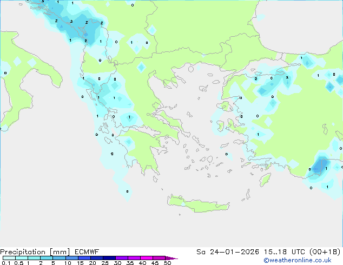This screenshot has height=265, width=343.
Task: Click the time range '15..18 UTC'
Action: (285, 252)
